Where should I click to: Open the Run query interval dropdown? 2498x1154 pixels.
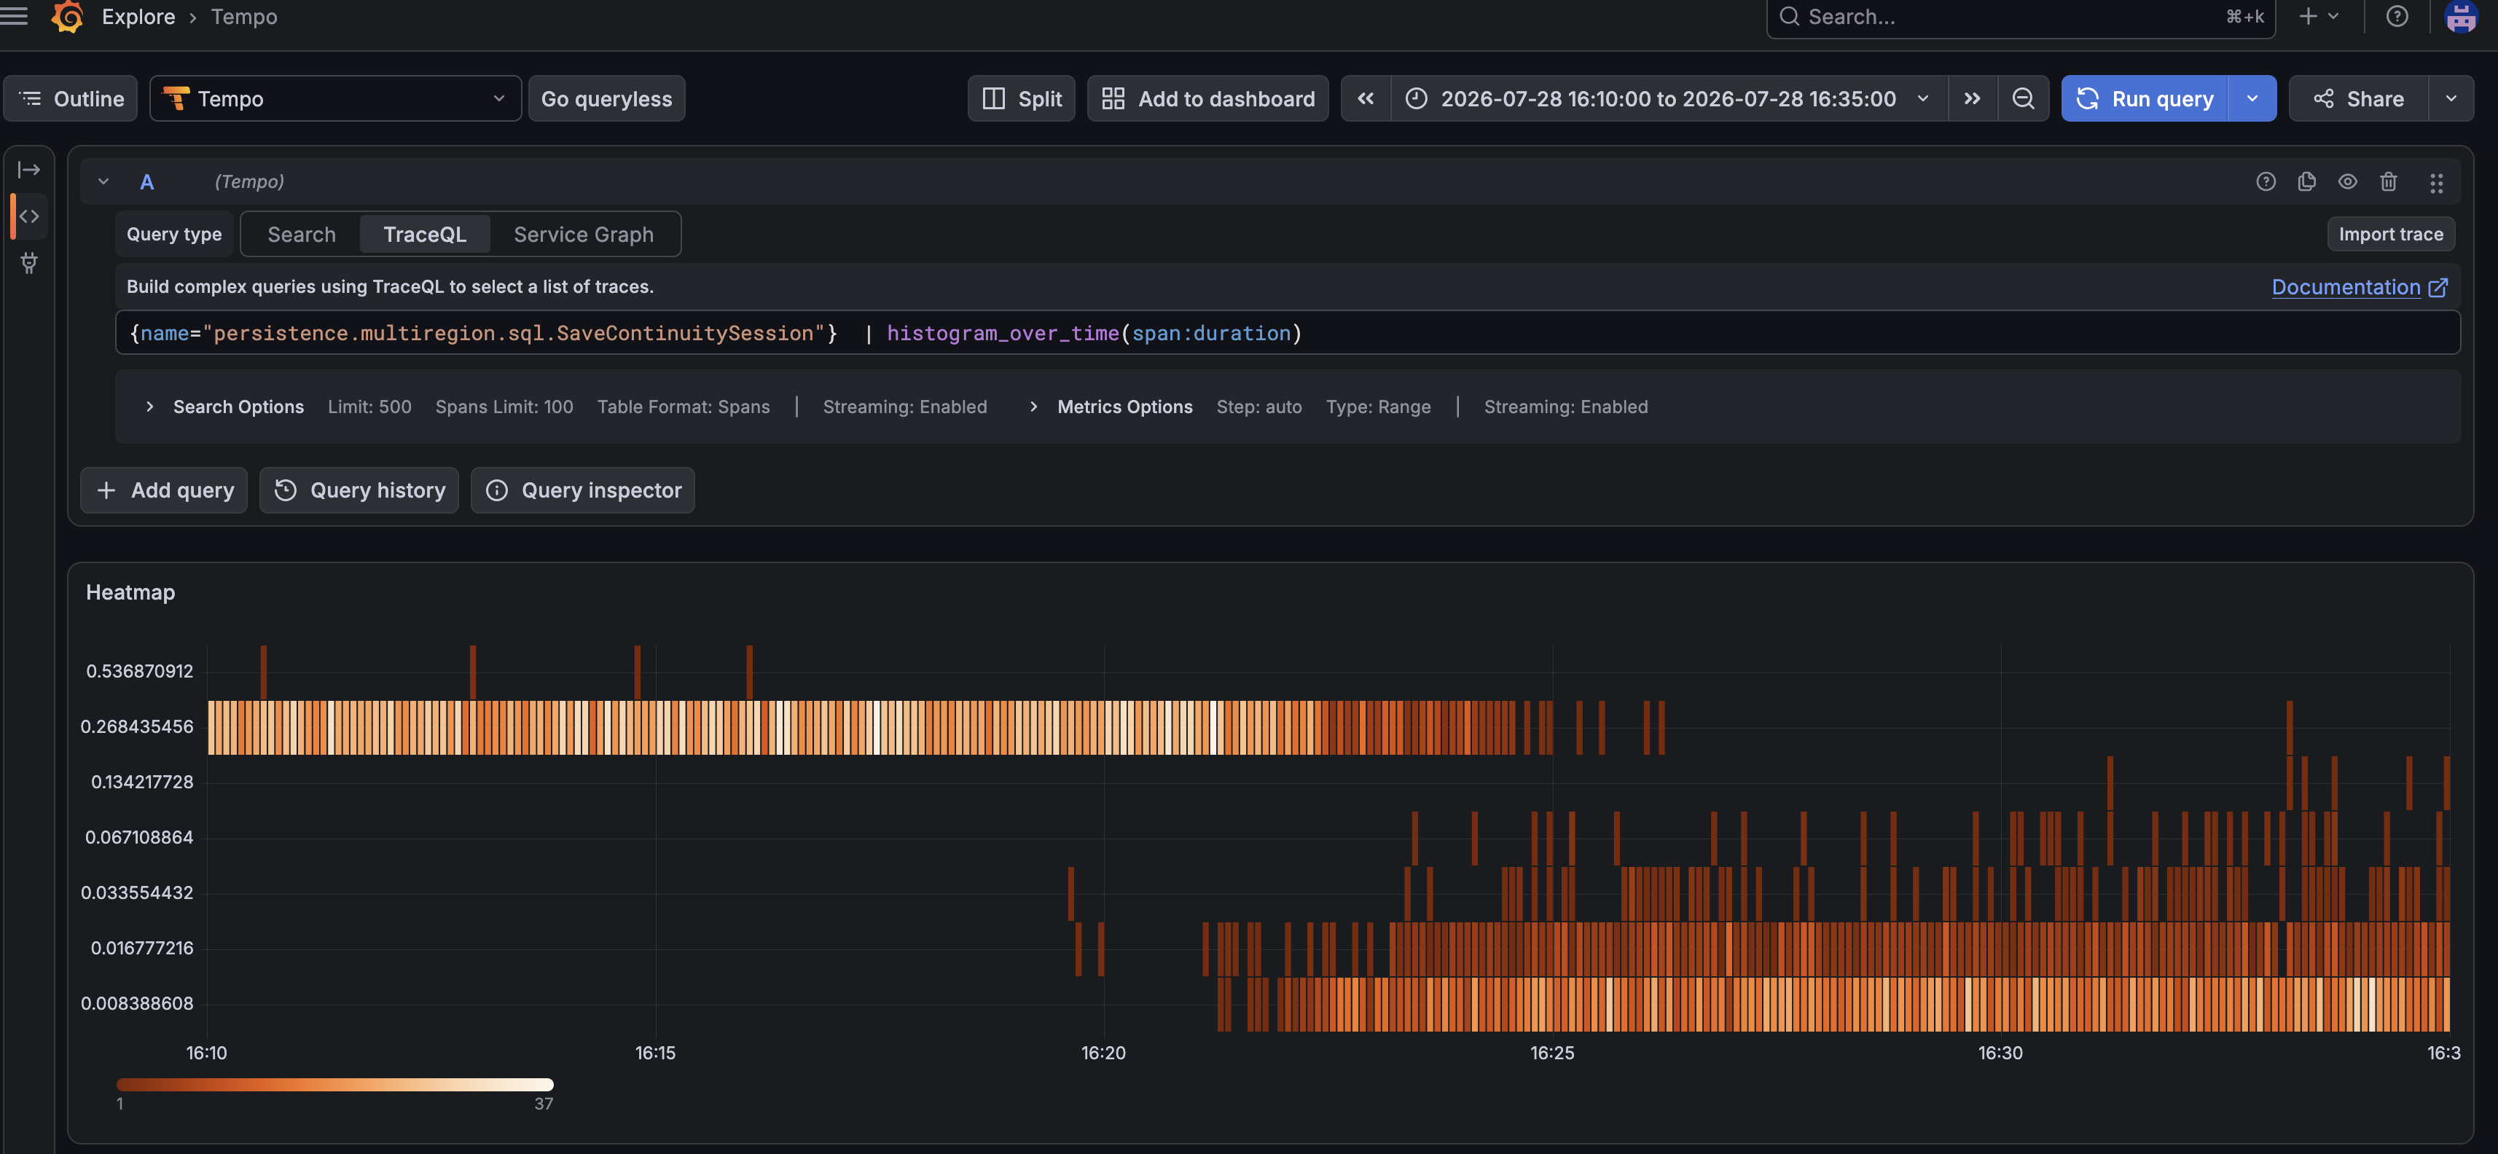click(2252, 99)
